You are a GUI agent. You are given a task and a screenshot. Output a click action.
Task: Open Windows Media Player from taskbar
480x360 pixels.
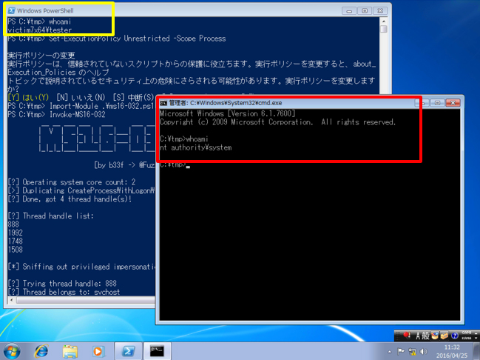[x=98, y=351]
